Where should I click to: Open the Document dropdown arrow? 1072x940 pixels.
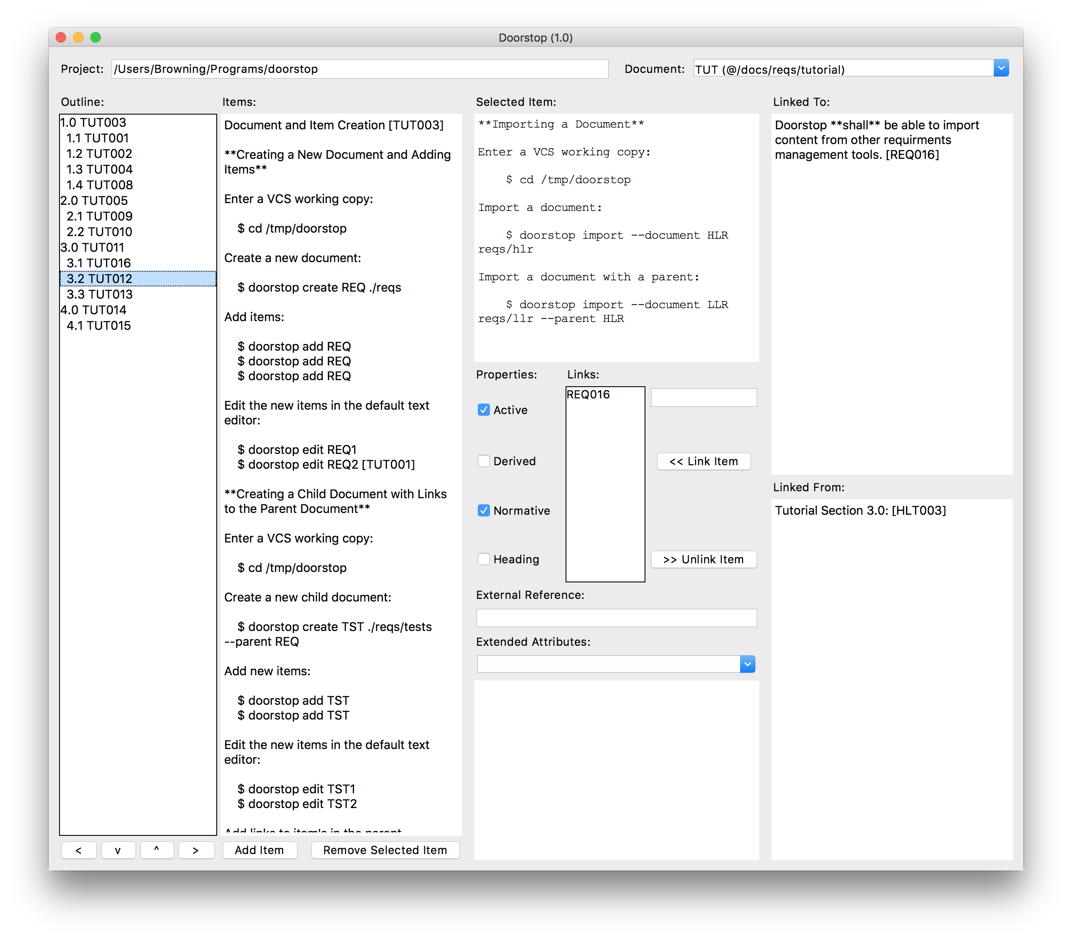point(1001,68)
